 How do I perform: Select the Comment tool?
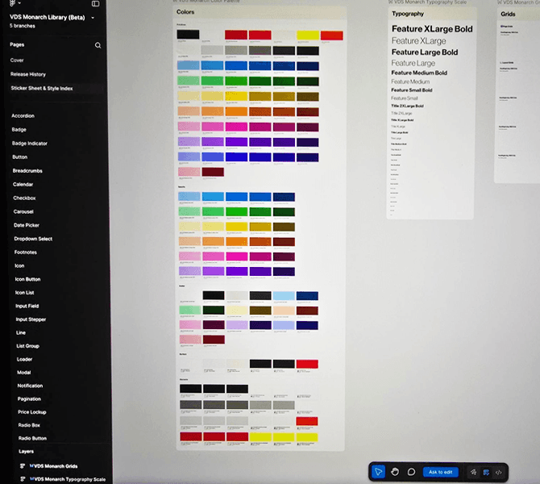[411, 472]
